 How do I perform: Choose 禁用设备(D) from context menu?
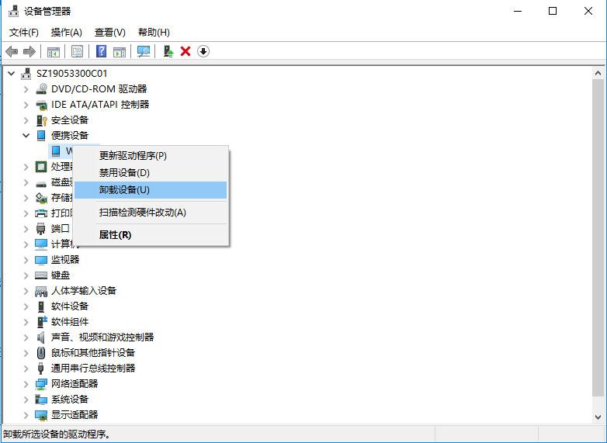[151, 172]
